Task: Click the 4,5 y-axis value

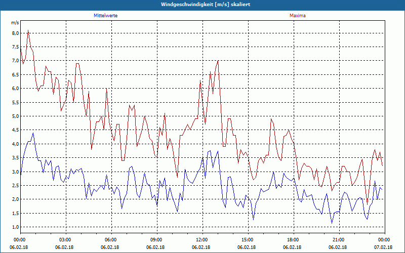Action: [15, 130]
